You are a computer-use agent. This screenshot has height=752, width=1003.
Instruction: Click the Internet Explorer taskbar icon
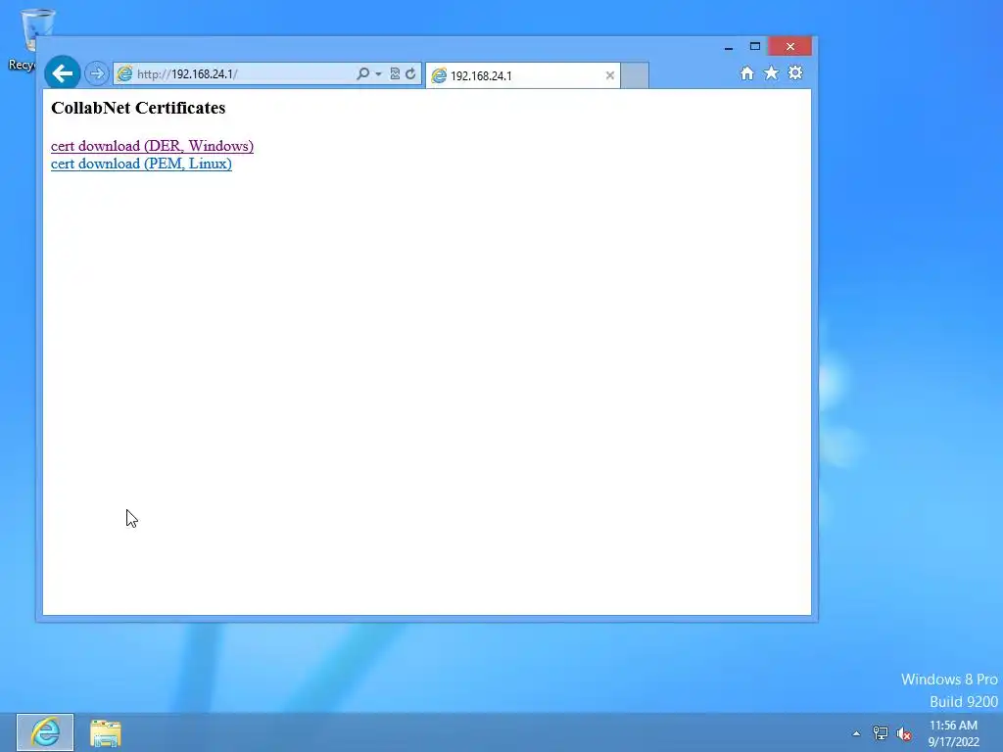(45, 732)
